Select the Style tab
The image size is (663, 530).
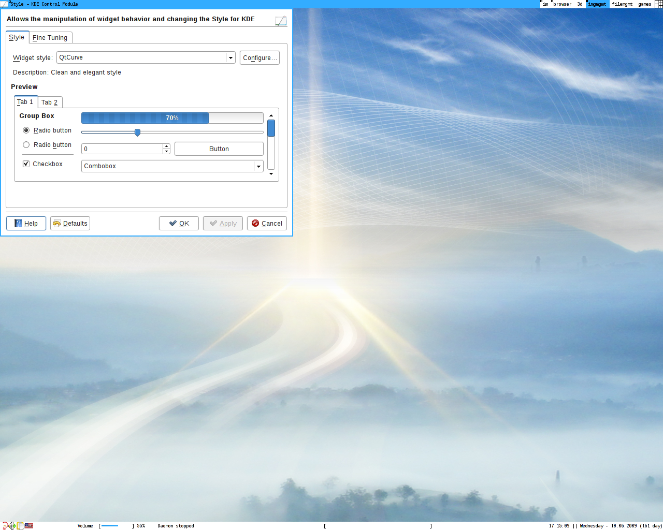pos(17,37)
